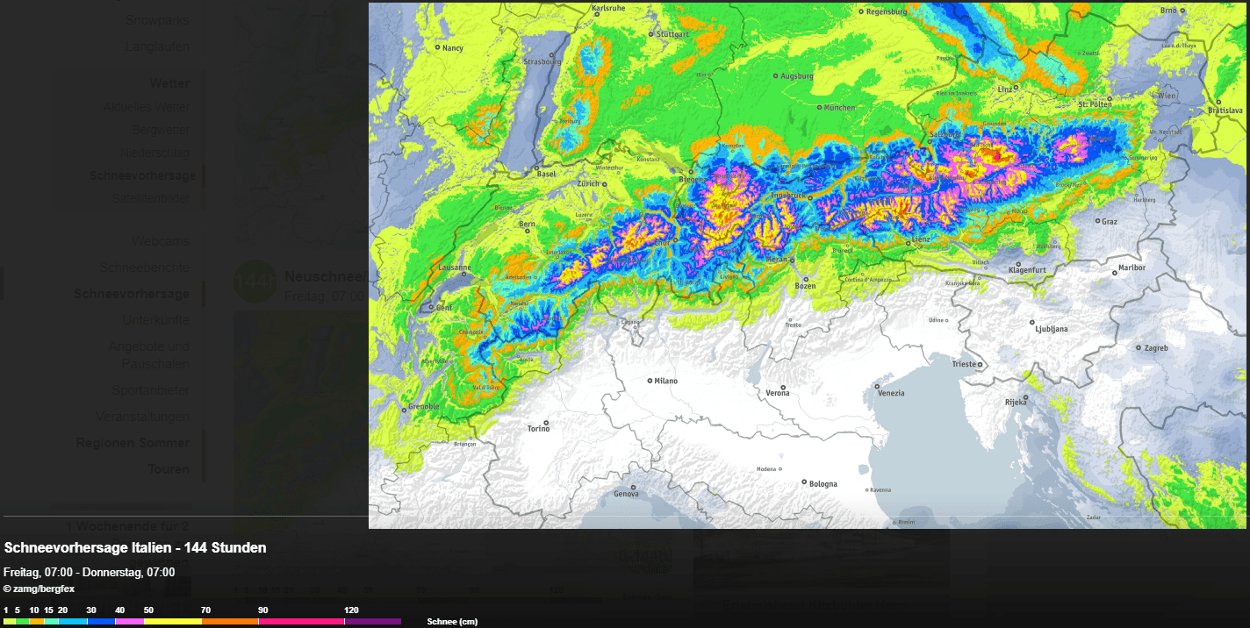Click the Venezia city dot on map
The image size is (1250, 628).
coord(876,386)
